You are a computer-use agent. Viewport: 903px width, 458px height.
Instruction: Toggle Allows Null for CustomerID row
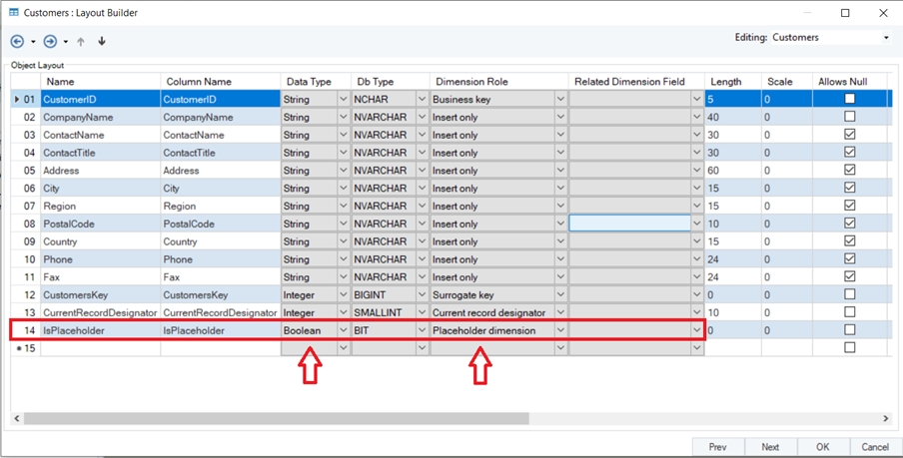[849, 99]
